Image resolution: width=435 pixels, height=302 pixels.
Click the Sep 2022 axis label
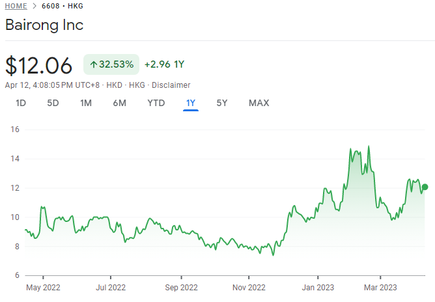coord(181,288)
